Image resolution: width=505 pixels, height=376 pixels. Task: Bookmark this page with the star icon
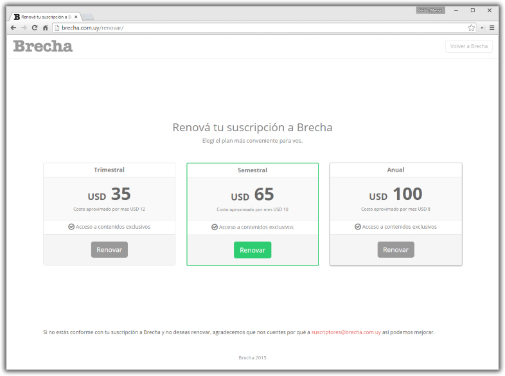pos(471,28)
